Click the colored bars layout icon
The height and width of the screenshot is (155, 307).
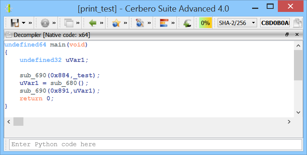click(x=164, y=23)
